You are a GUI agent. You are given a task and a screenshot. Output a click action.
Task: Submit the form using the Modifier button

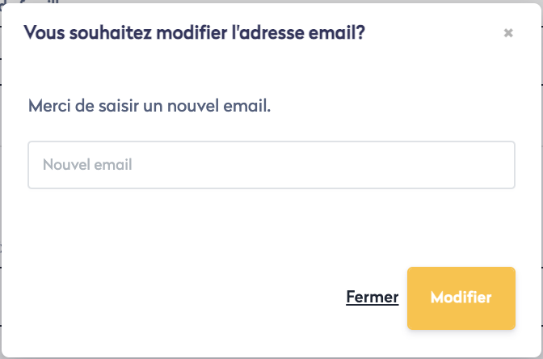(x=461, y=298)
